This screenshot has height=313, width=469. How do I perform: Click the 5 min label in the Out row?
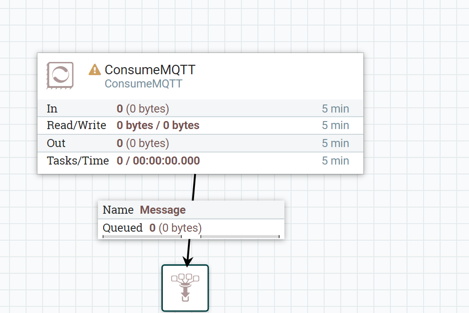coord(335,143)
